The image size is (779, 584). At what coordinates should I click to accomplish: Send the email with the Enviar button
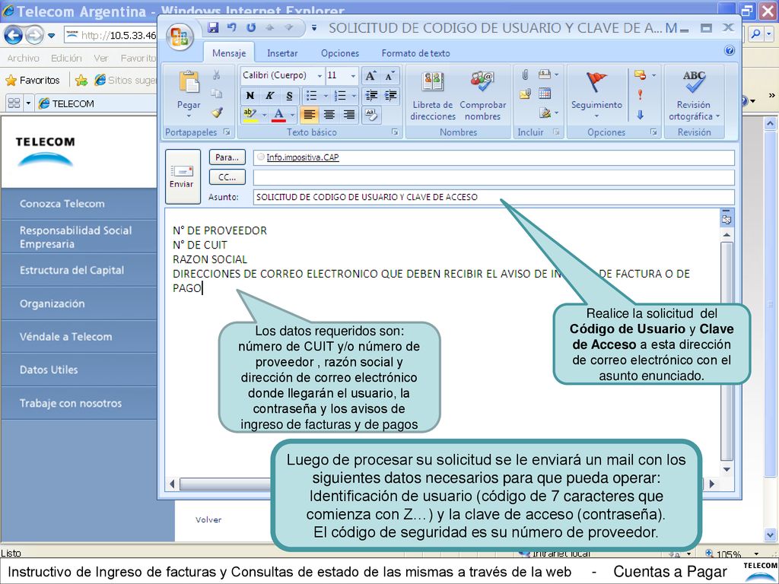click(183, 176)
